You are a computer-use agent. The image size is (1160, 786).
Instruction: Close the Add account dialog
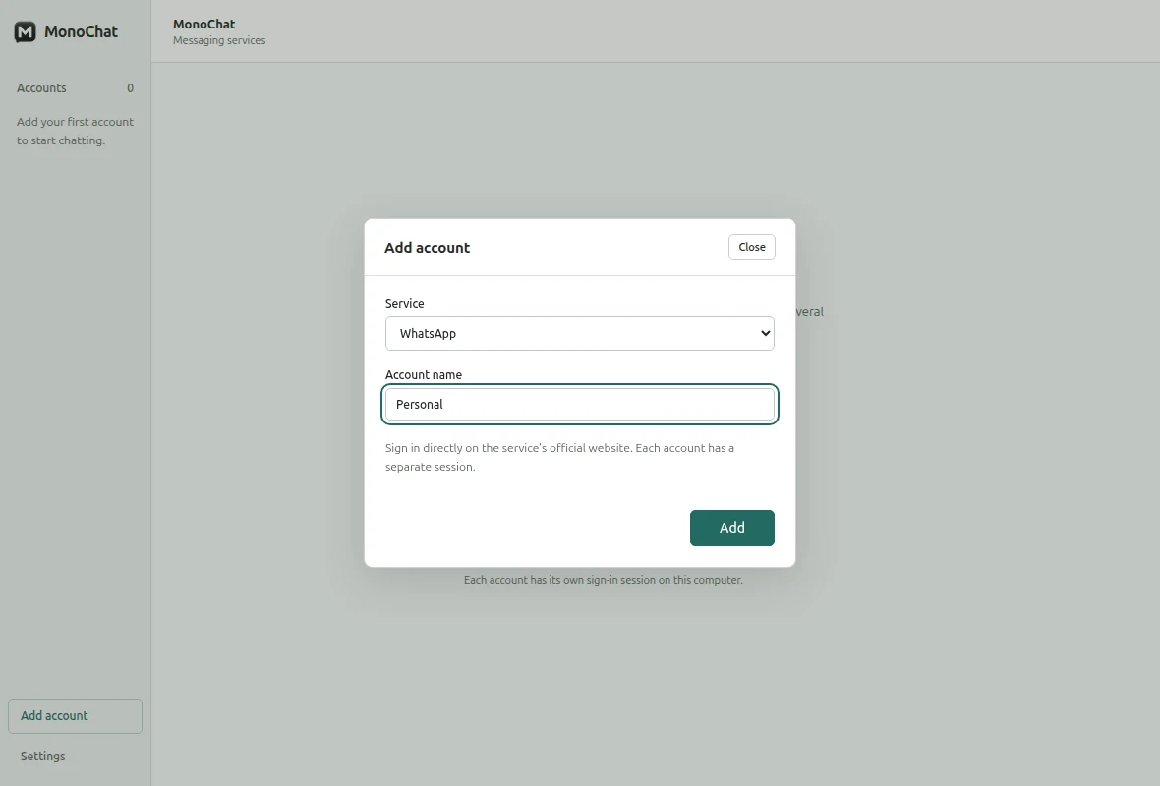coord(752,247)
